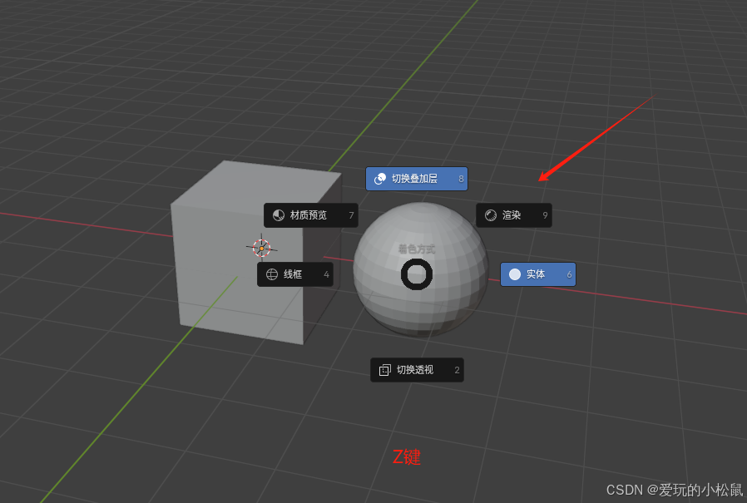Click the material preview sphere icon
The height and width of the screenshot is (503, 747).
[x=278, y=215]
